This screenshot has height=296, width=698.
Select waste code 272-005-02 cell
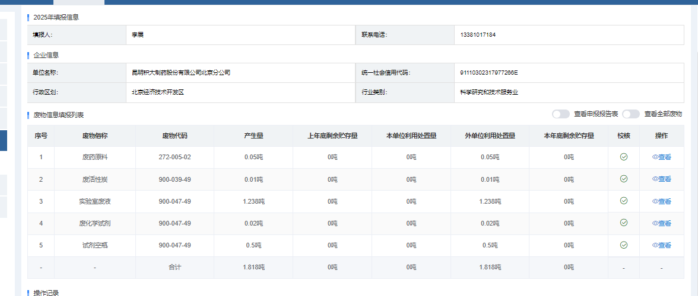(x=174, y=157)
